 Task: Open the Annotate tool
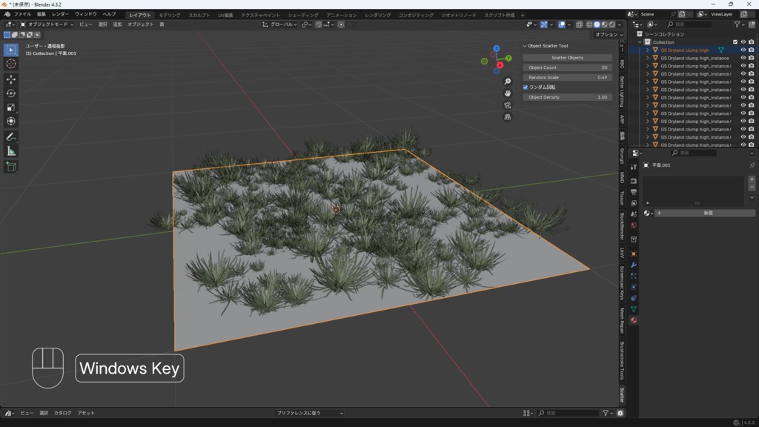click(10, 136)
